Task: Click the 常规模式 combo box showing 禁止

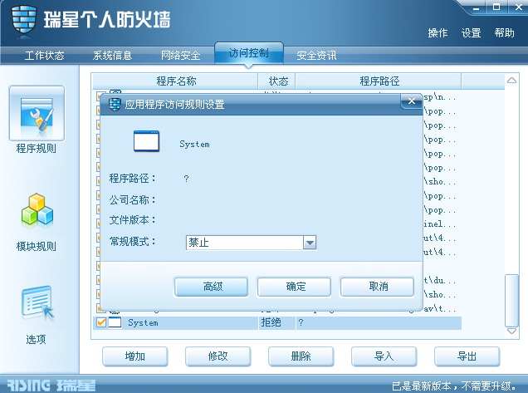Action: pyautogui.click(x=251, y=243)
